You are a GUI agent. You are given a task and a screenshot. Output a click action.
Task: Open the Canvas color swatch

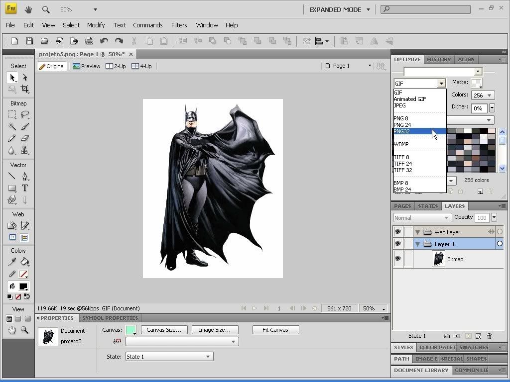pos(130,330)
